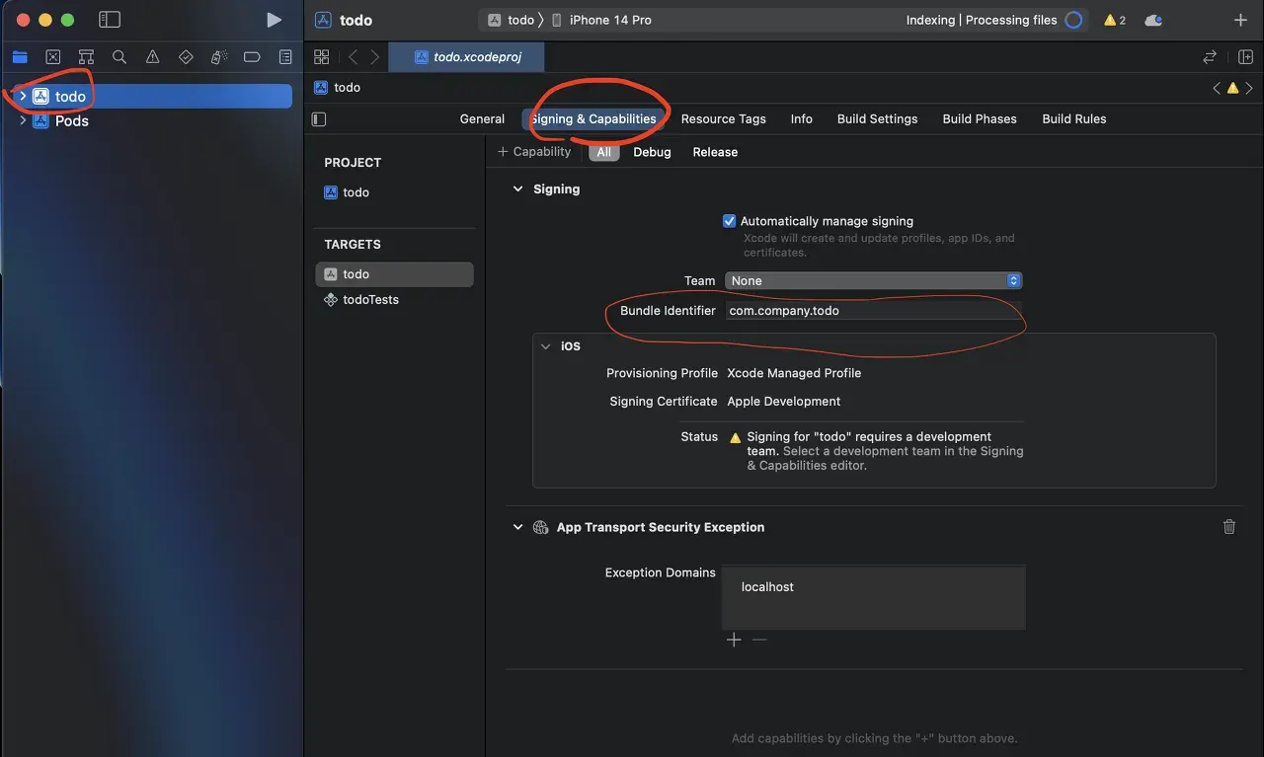The height and width of the screenshot is (757, 1264).
Task: Click the Bundle Identifier text field
Action: point(874,311)
